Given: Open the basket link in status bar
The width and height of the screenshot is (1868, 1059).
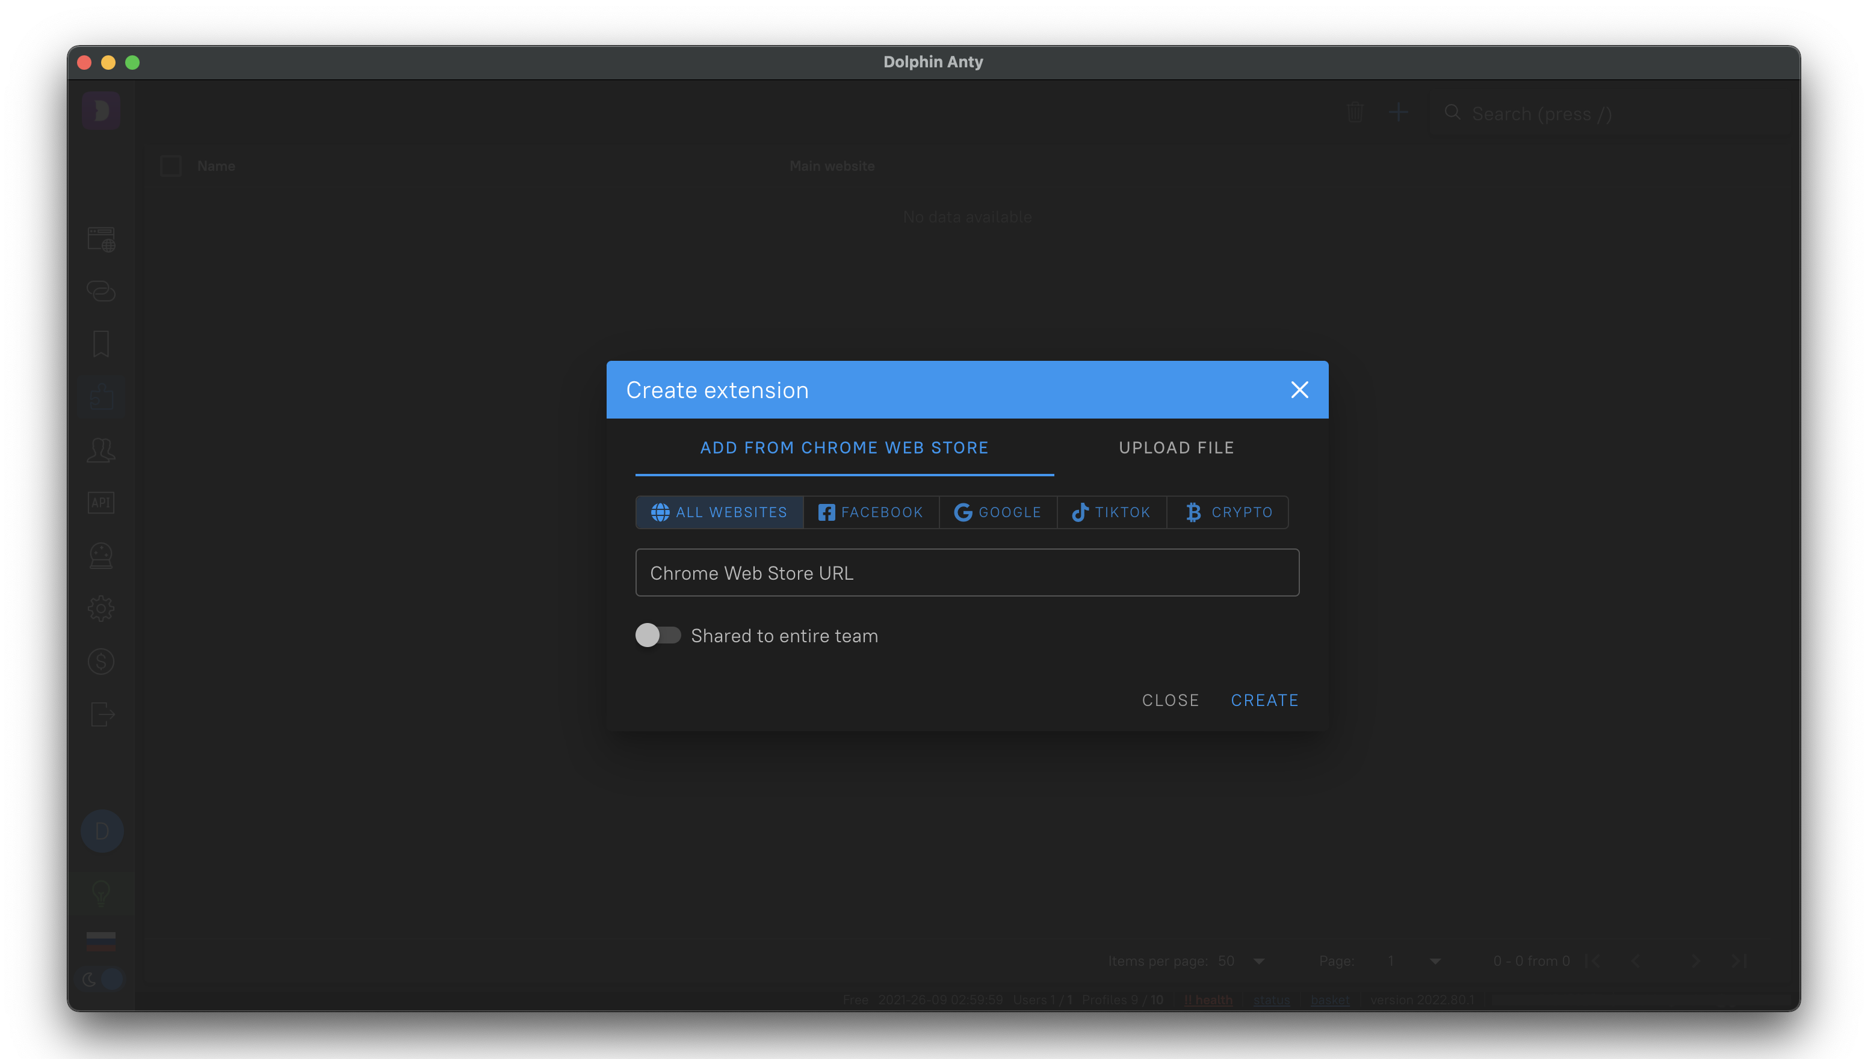Looking at the screenshot, I should point(1329,1000).
